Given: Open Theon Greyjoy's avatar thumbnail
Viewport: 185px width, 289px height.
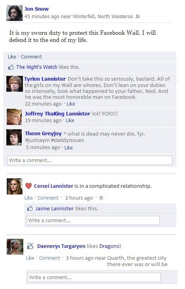Looking at the screenshot, I should tap(14, 138).
